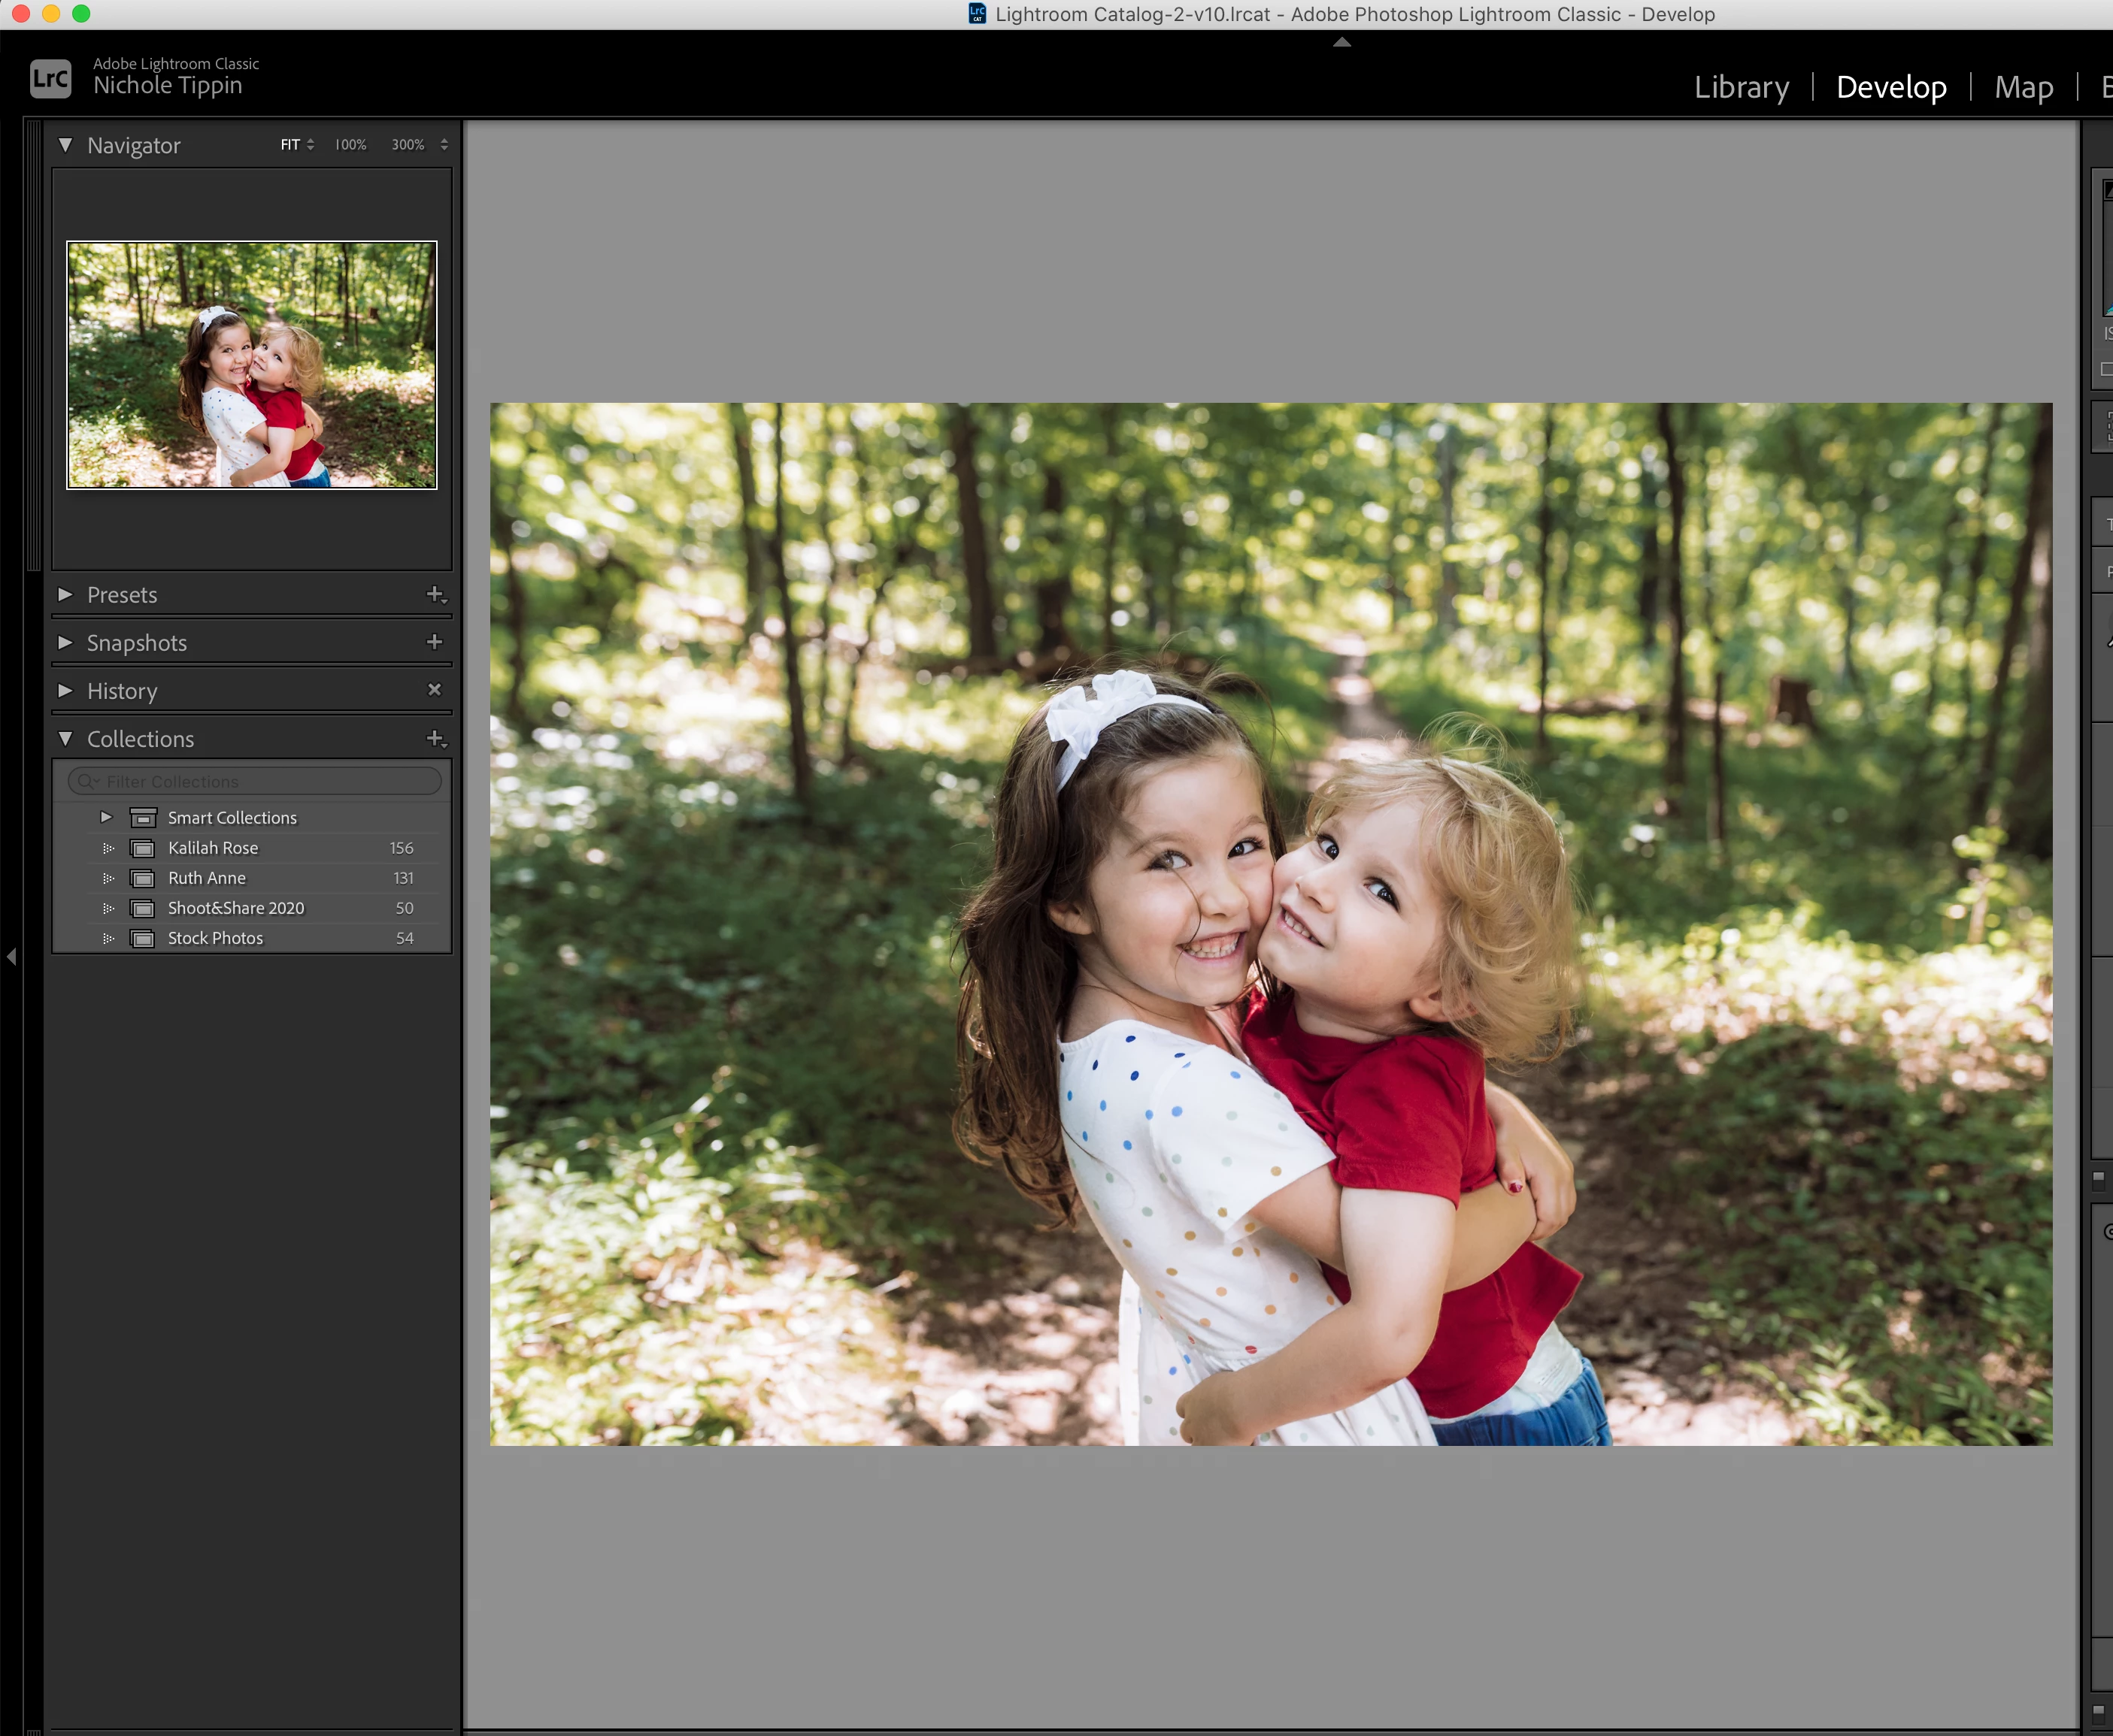Click the Kalilah Rose collection set icon
The image size is (2113, 1736).
[143, 848]
